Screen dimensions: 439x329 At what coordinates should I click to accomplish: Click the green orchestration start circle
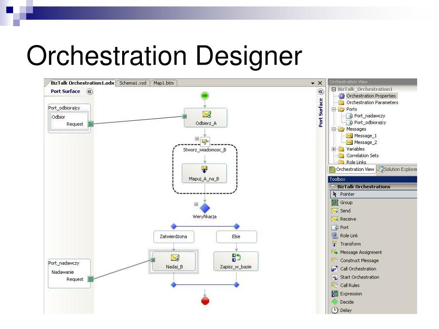click(205, 96)
